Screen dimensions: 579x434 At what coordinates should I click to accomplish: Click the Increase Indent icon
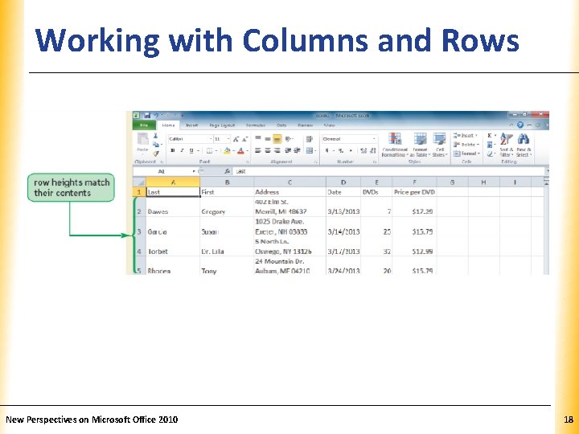coord(297,150)
